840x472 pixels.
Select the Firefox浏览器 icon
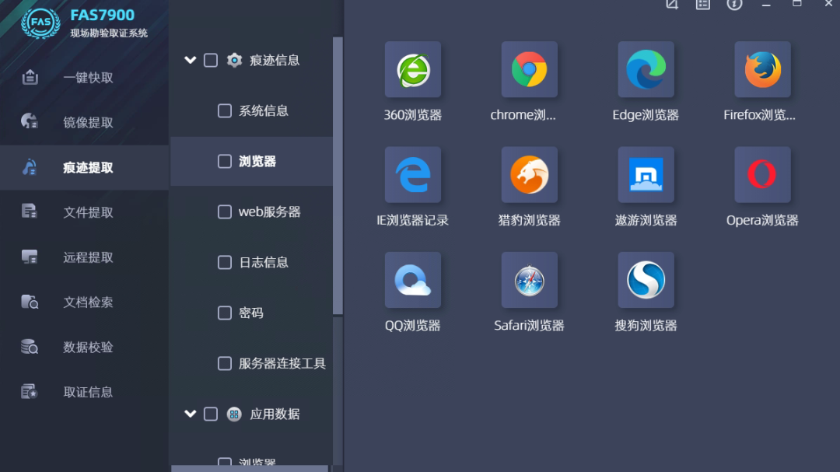[x=762, y=70]
